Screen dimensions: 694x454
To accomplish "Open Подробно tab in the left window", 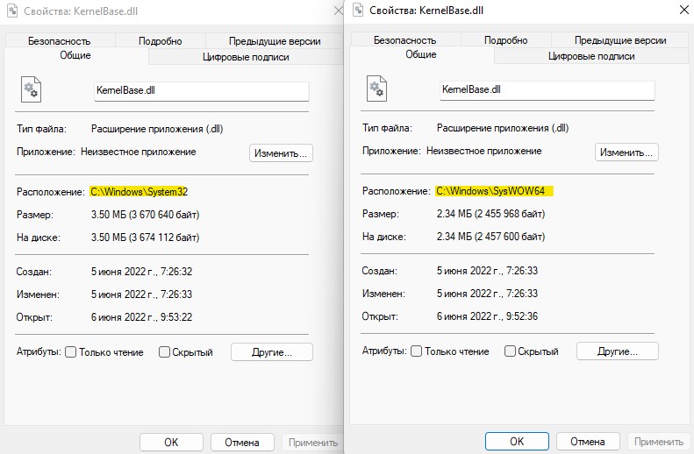I will coord(161,41).
